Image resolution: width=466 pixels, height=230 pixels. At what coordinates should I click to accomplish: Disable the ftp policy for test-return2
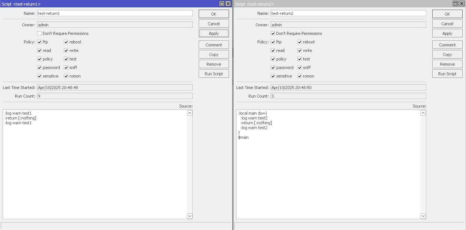[x=272, y=42]
